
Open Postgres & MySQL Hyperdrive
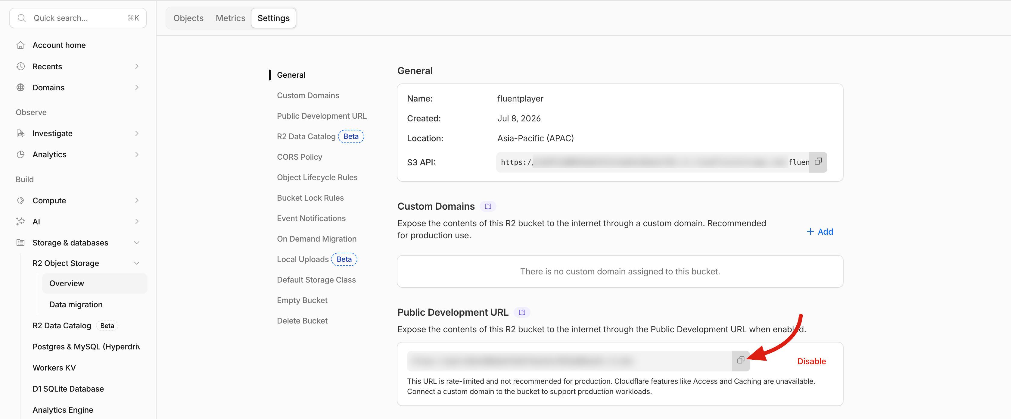tap(86, 347)
